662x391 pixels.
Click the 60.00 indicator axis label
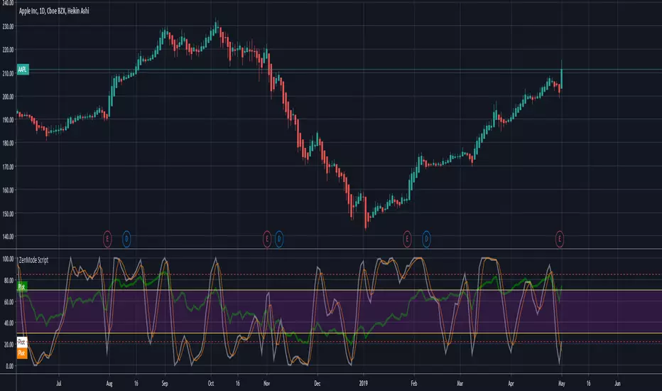(x=9, y=301)
